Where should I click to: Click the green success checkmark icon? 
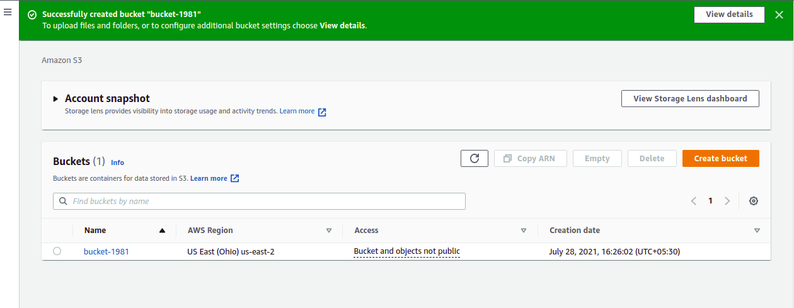pos(32,14)
